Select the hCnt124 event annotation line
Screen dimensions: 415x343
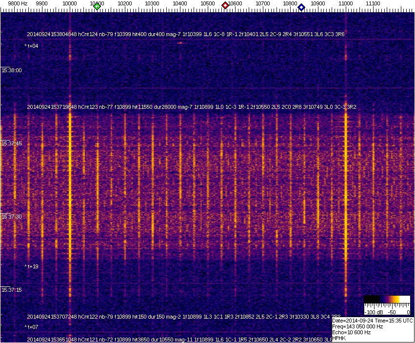(185, 34)
